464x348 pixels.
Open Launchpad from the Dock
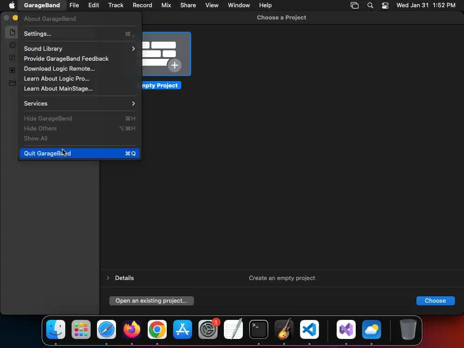point(81,329)
